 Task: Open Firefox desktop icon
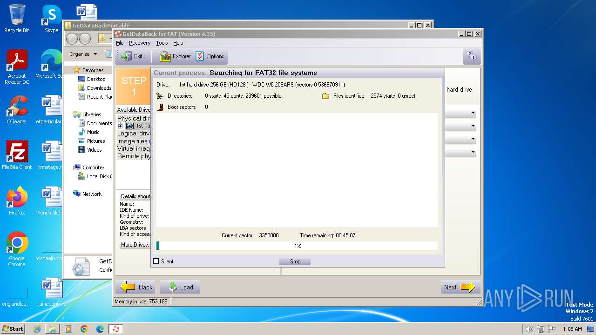[x=17, y=201]
